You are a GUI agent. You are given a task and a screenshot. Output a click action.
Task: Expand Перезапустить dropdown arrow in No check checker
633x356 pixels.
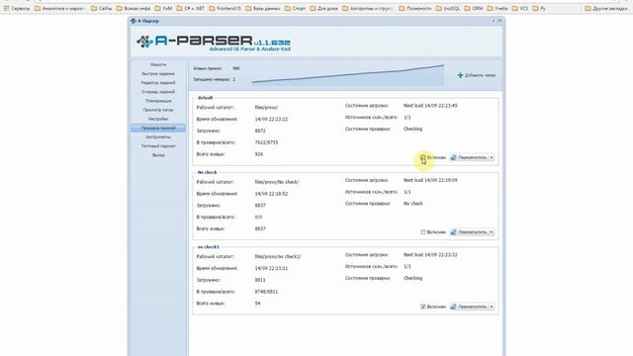click(x=492, y=232)
